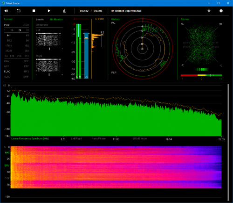Click the S-Mode label
This screenshot has width=233, height=203.
click(x=99, y=19)
